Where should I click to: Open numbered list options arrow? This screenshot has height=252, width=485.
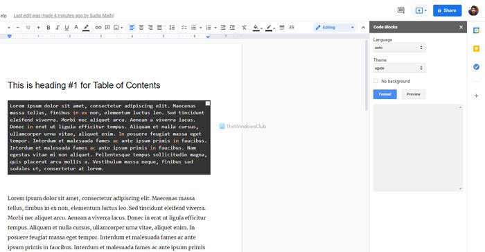coord(215,28)
